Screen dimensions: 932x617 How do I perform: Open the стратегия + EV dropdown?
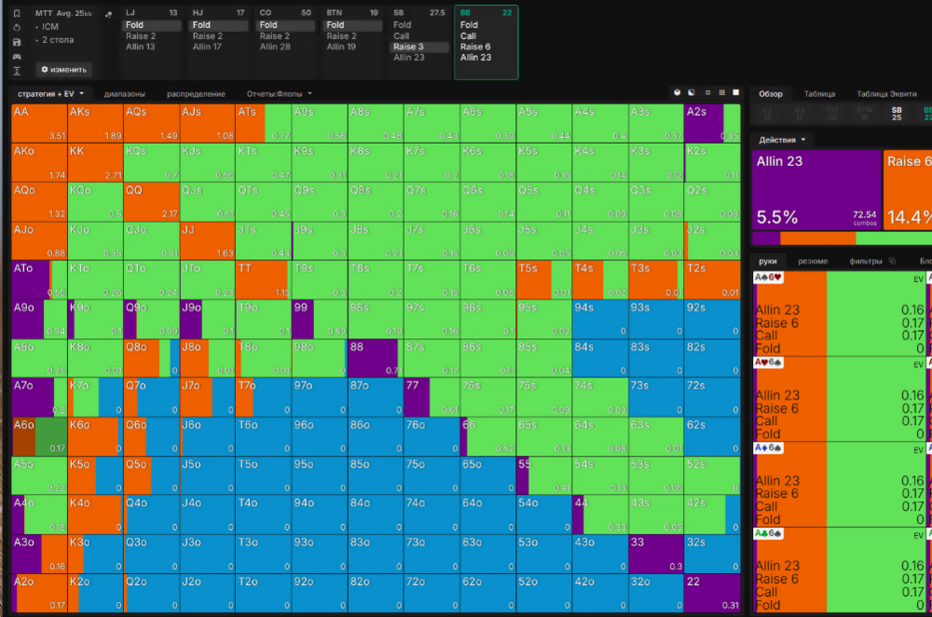coord(50,94)
